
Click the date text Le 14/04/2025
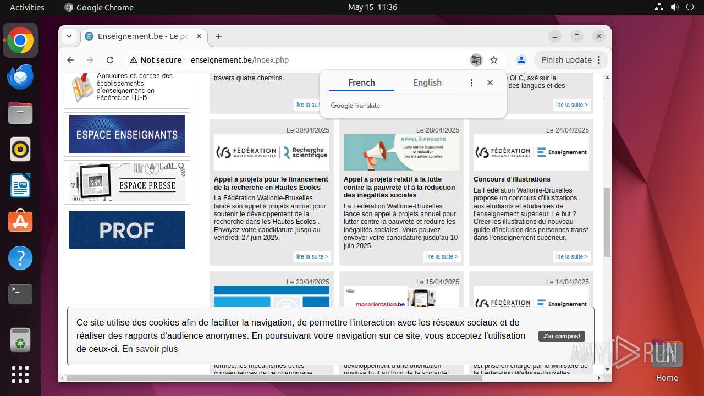coord(568,282)
